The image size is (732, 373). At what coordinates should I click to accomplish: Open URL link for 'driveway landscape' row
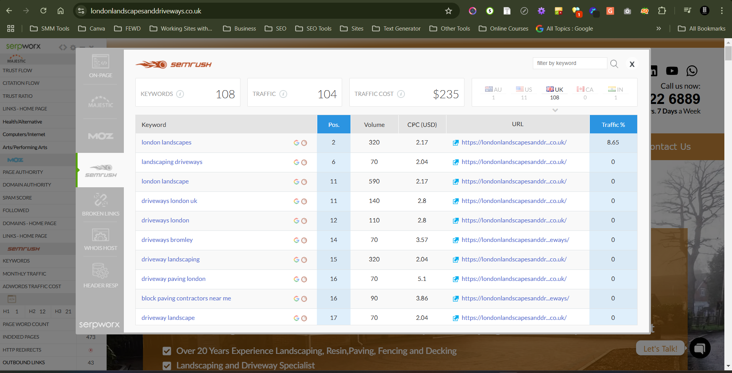pos(514,318)
